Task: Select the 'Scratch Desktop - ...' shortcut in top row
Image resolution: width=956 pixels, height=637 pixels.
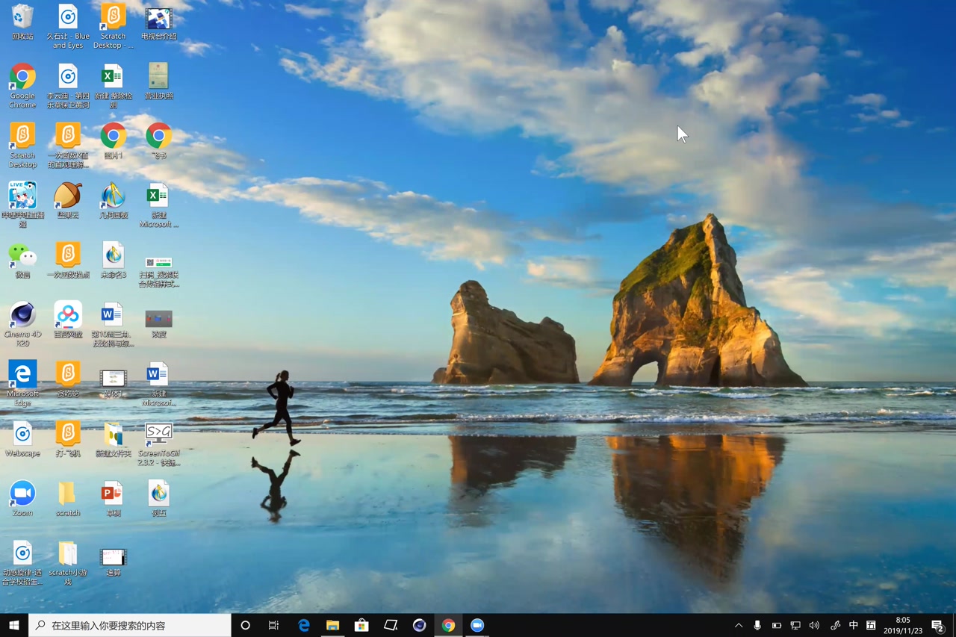Action: [114, 27]
